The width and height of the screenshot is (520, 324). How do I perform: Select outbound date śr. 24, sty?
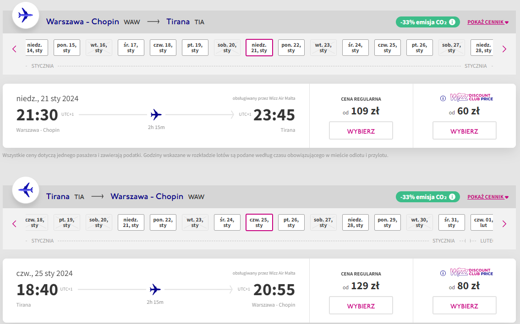355,48
